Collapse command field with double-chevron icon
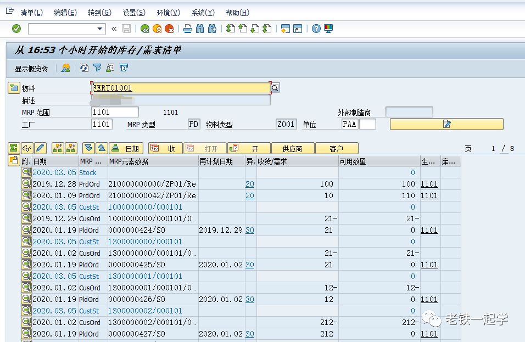 114,29
